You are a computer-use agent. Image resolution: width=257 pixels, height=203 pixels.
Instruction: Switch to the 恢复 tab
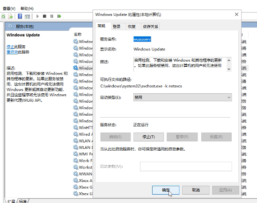pyautogui.click(x=132, y=27)
